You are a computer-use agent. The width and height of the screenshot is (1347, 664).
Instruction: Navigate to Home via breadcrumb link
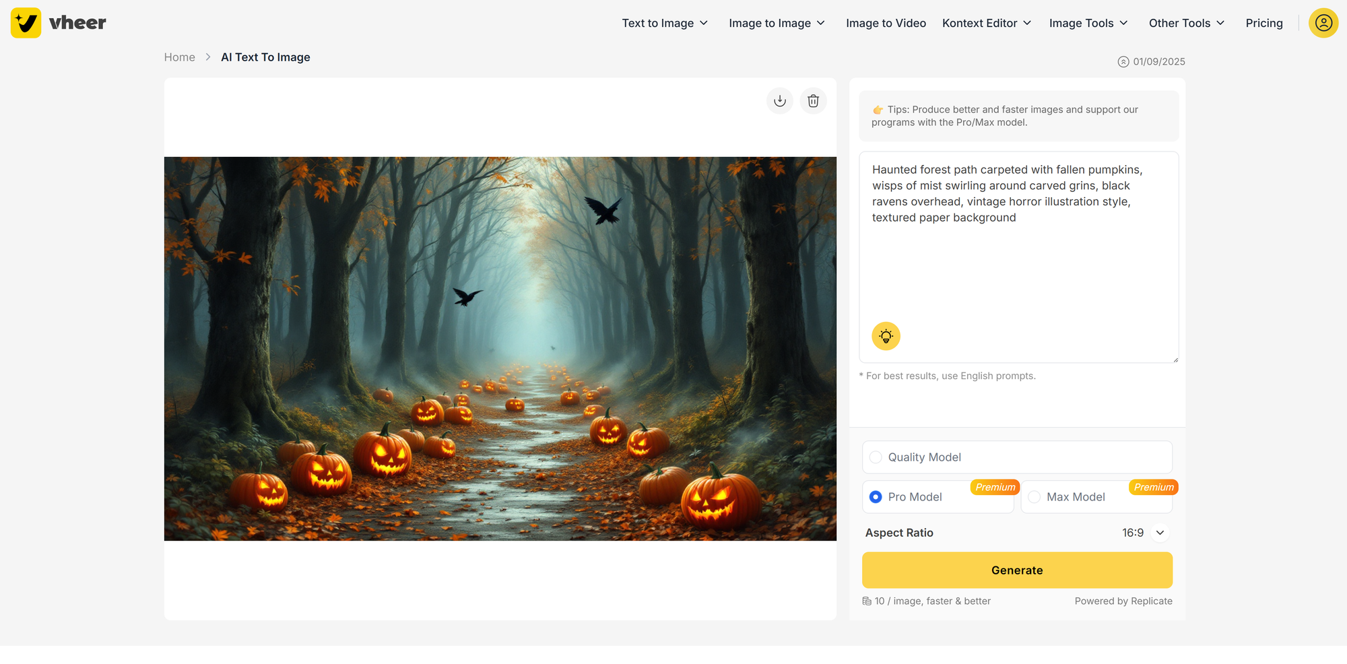[179, 57]
